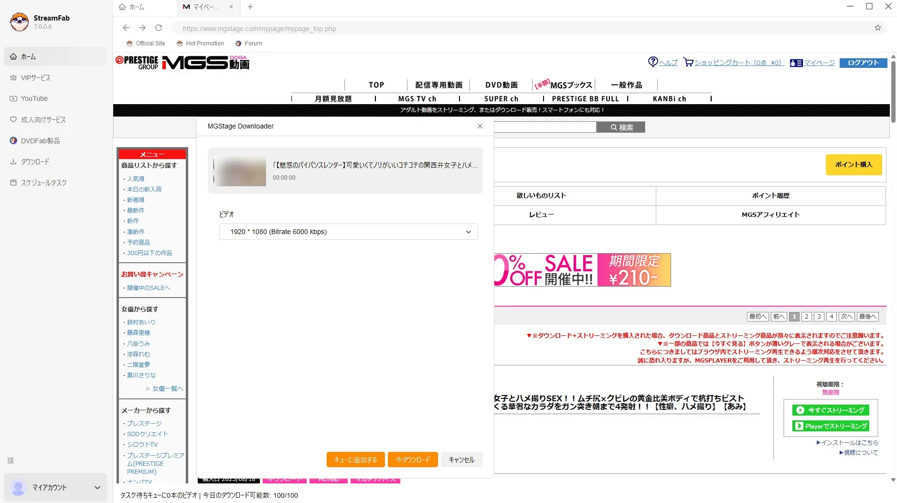Viewport: 897px width, 503px height.
Task: Close the MGStage Downloader dialog
Action: pos(480,126)
